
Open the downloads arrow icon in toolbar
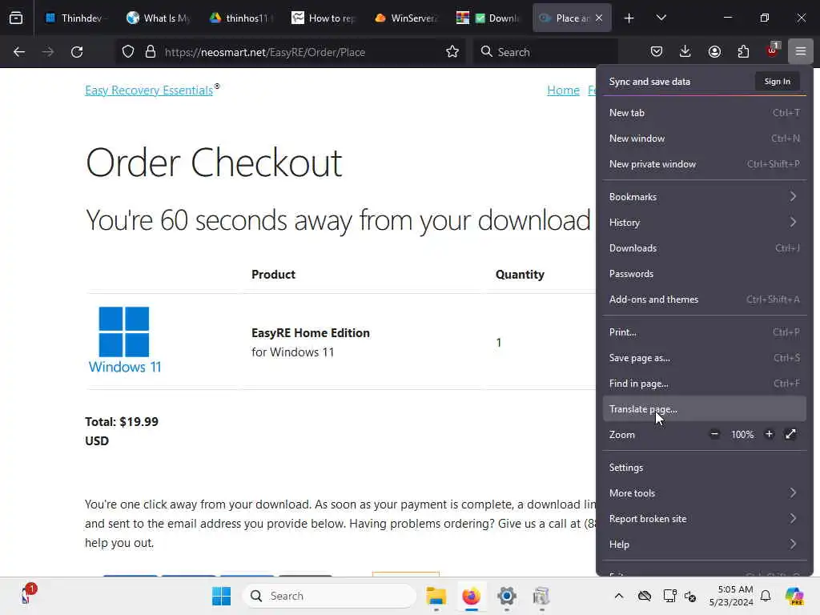click(x=685, y=51)
